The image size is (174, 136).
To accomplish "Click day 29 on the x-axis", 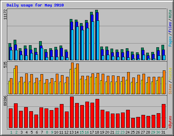I will (153, 132).
